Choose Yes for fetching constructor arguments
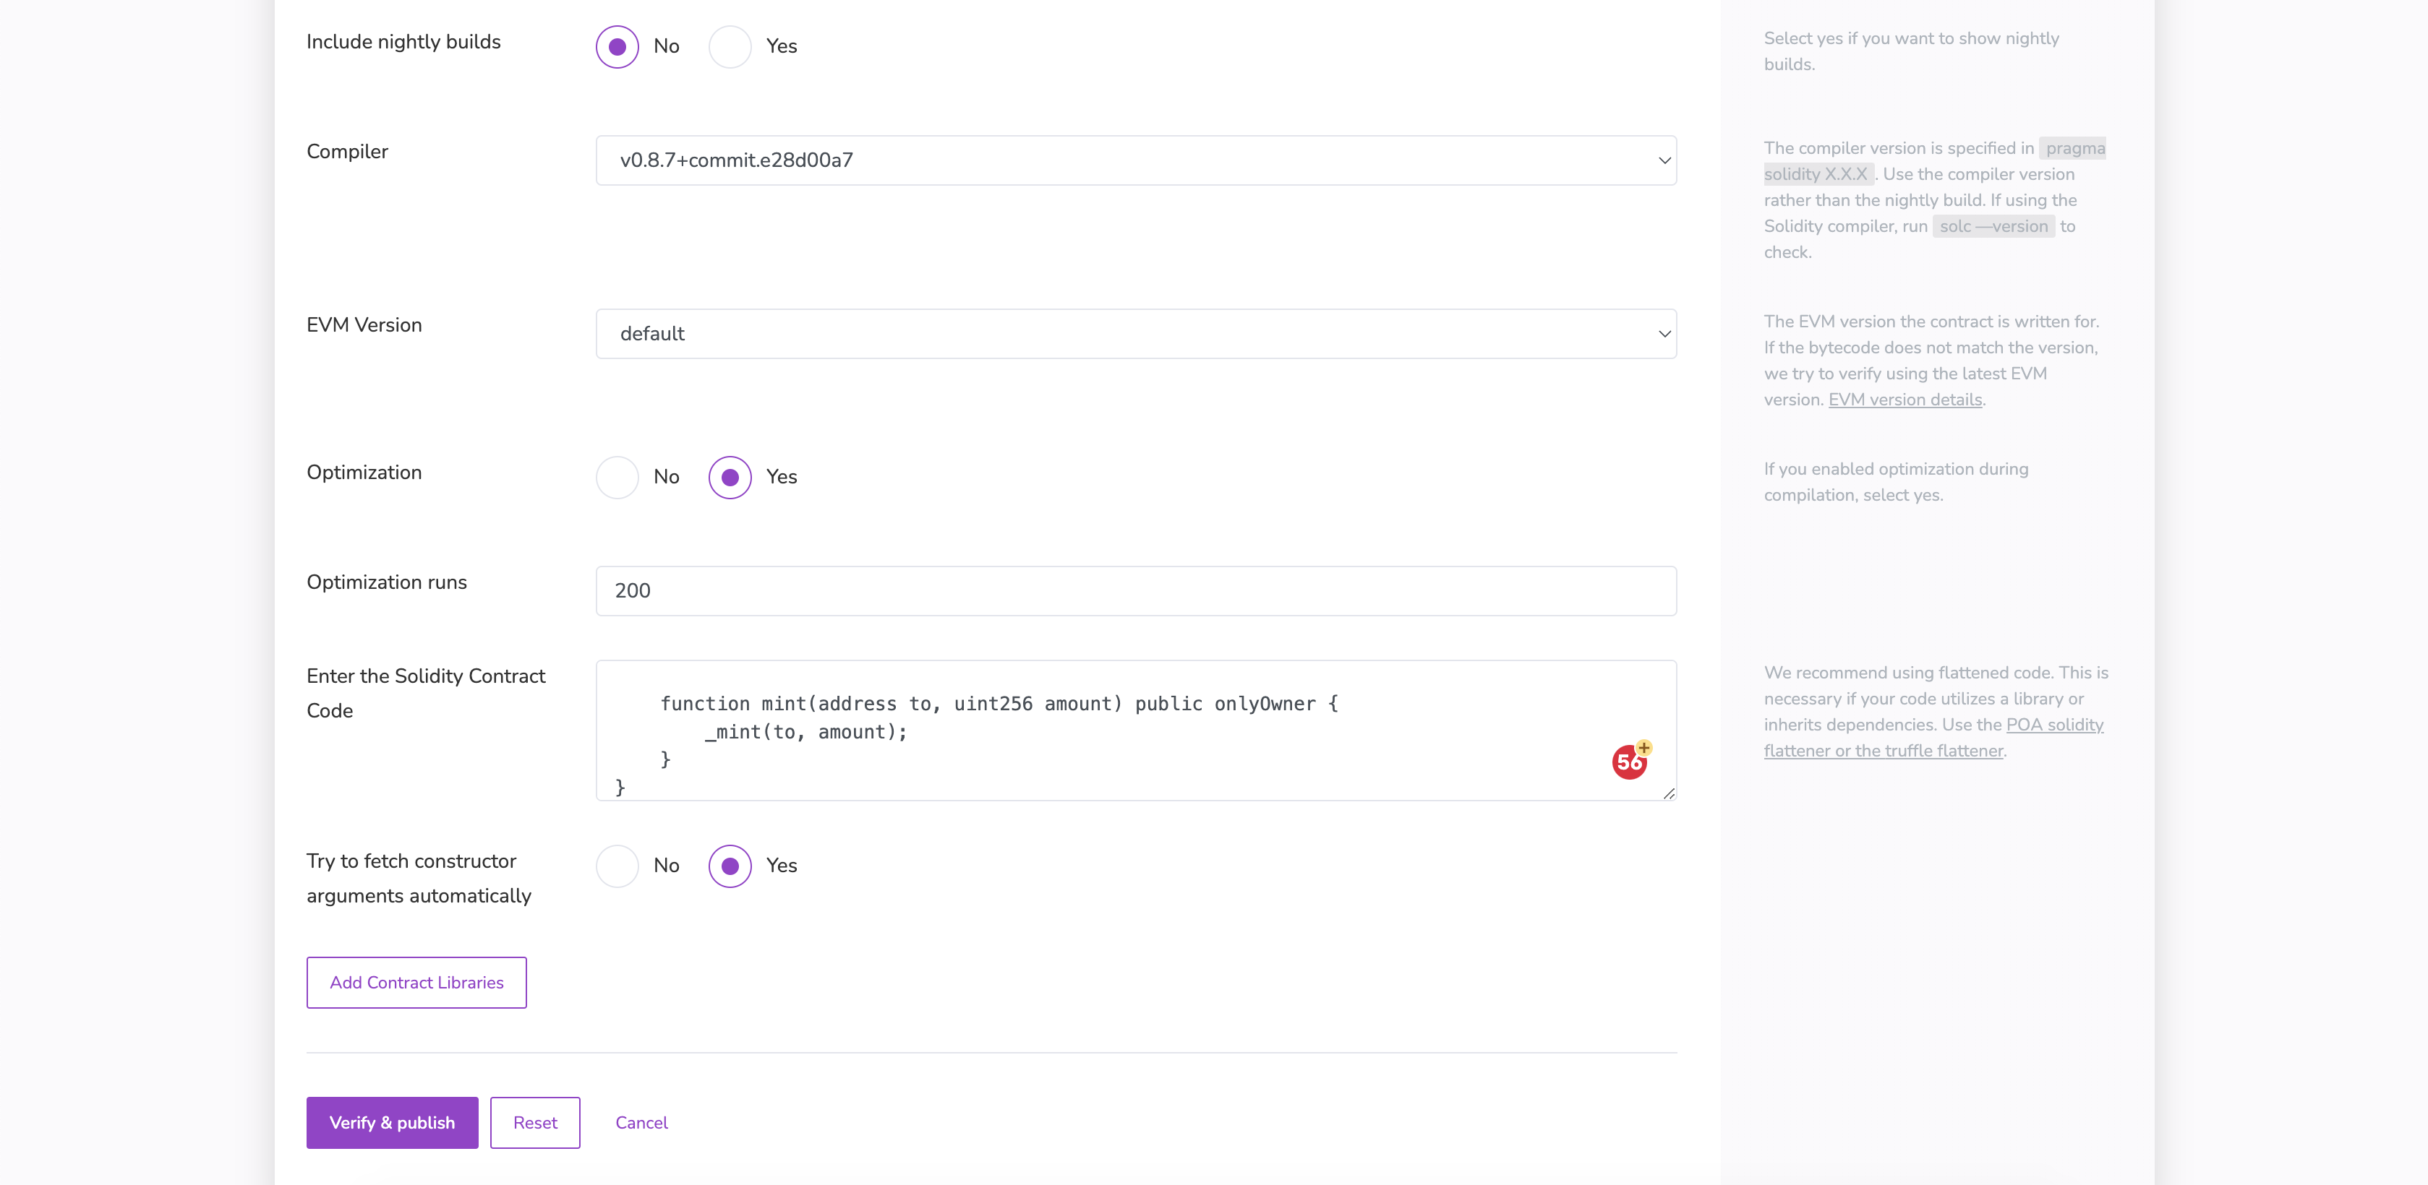2428x1185 pixels. 730,866
